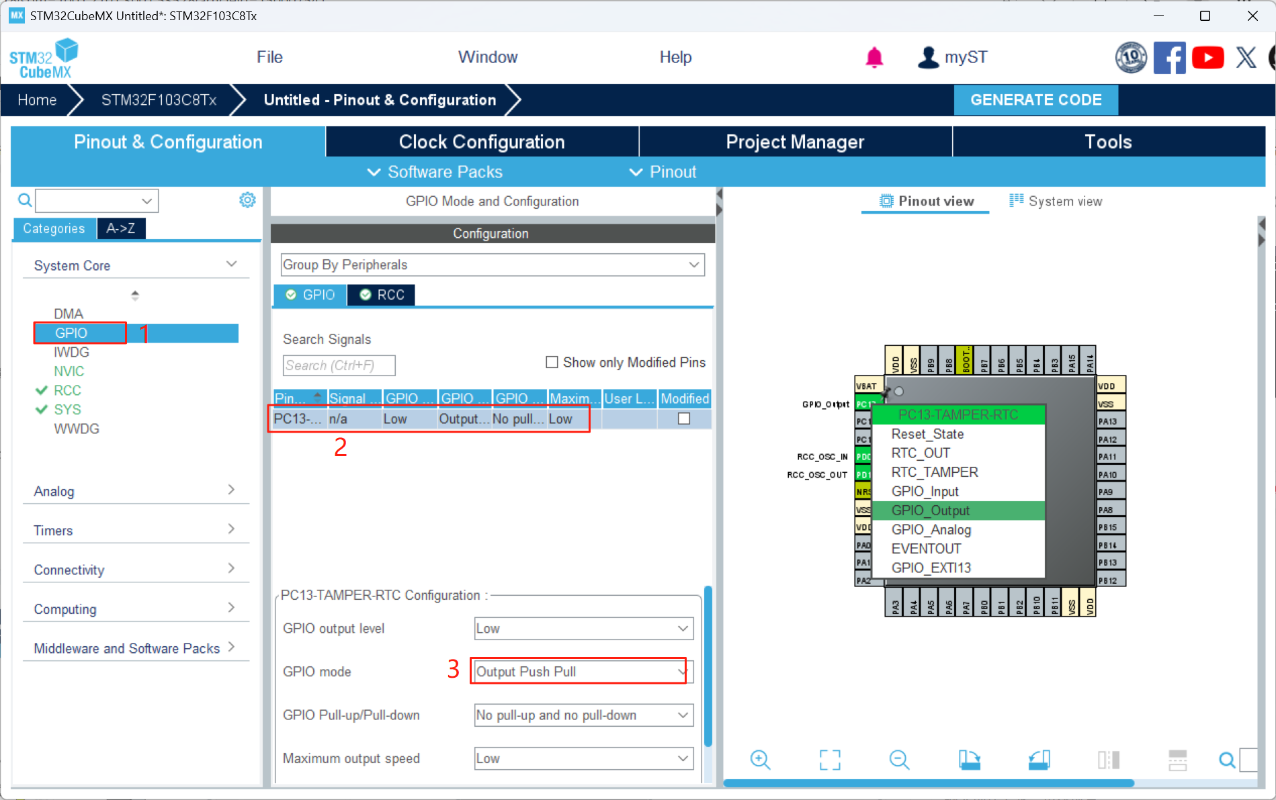Rotate the chip counter-clockwise icon

(1039, 760)
